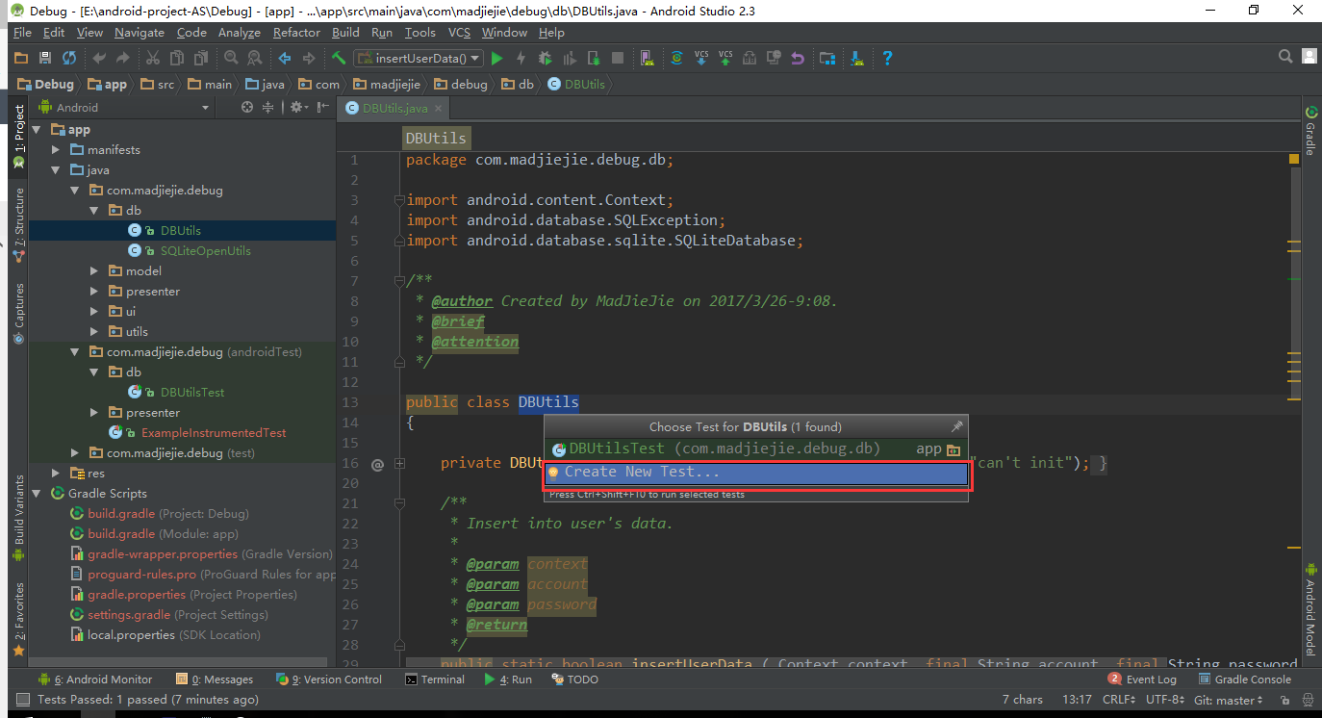Expand the manifests folder
Screen dimensions: 1322x718
pos(56,150)
